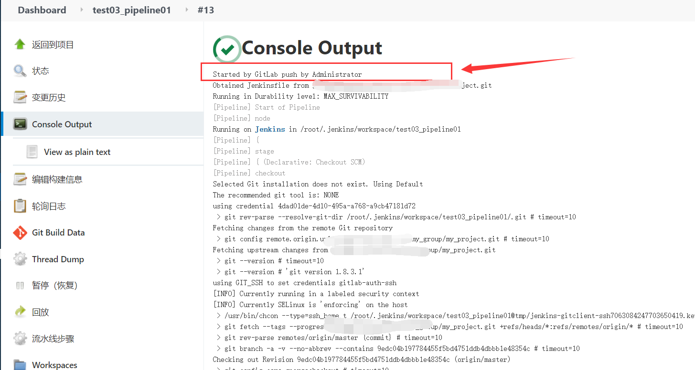The height and width of the screenshot is (370, 695).
Task: Click '[Pipeline] Start of Pipeline' line
Action: pyautogui.click(x=267, y=107)
